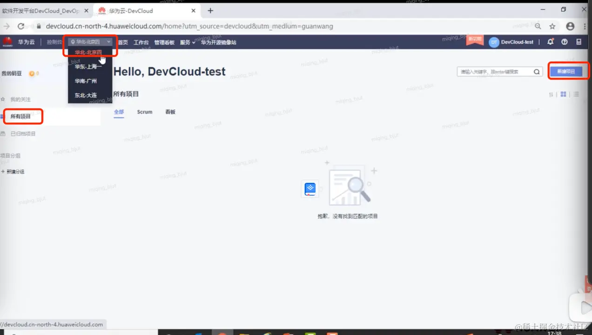Screen dimensions: 592x335
Task: Click the Huawei logo in top navigation
Action: tap(7, 42)
